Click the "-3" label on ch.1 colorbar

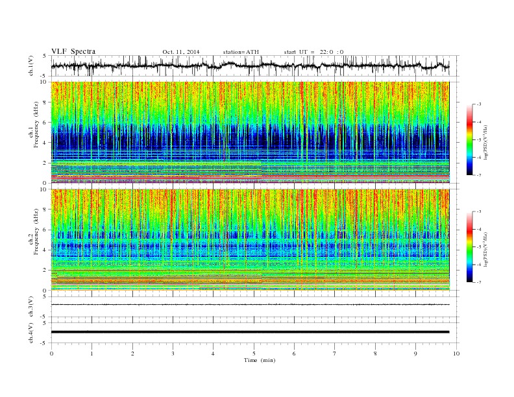click(x=479, y=104)
